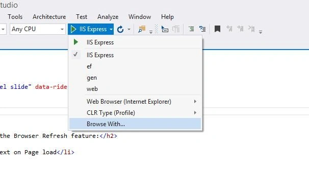The height and width of the screenshot is (192, 309).
Task: Toggle a bookmark with the bookmark icon
Action: pos(217,29)
